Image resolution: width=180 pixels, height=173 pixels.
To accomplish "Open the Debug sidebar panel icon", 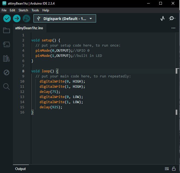I will pyautogui.click(x=6, y=73).
